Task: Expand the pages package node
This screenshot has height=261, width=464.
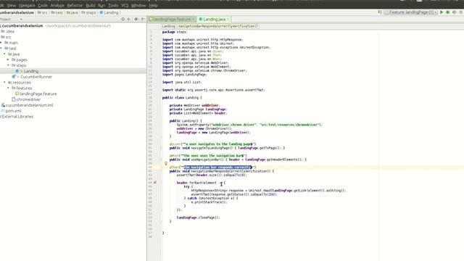Action: point(8,59)
